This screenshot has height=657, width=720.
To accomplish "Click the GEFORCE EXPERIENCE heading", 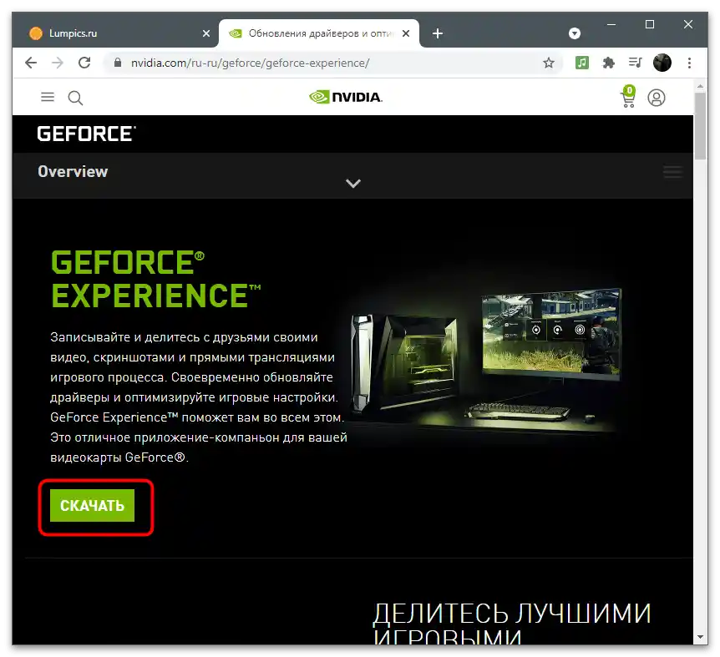I will 156,279.
